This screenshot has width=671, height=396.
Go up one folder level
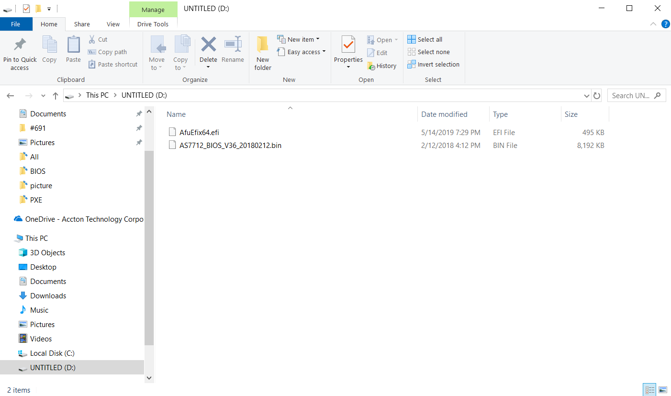[x=56, y=96]
